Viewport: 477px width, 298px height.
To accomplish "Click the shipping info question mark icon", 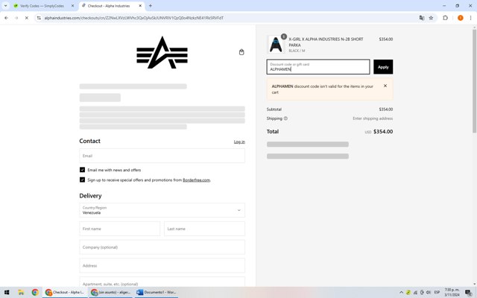I will [285, 118].
